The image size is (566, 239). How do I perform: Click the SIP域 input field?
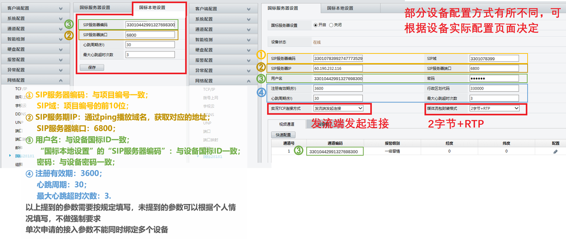[494, 59]
